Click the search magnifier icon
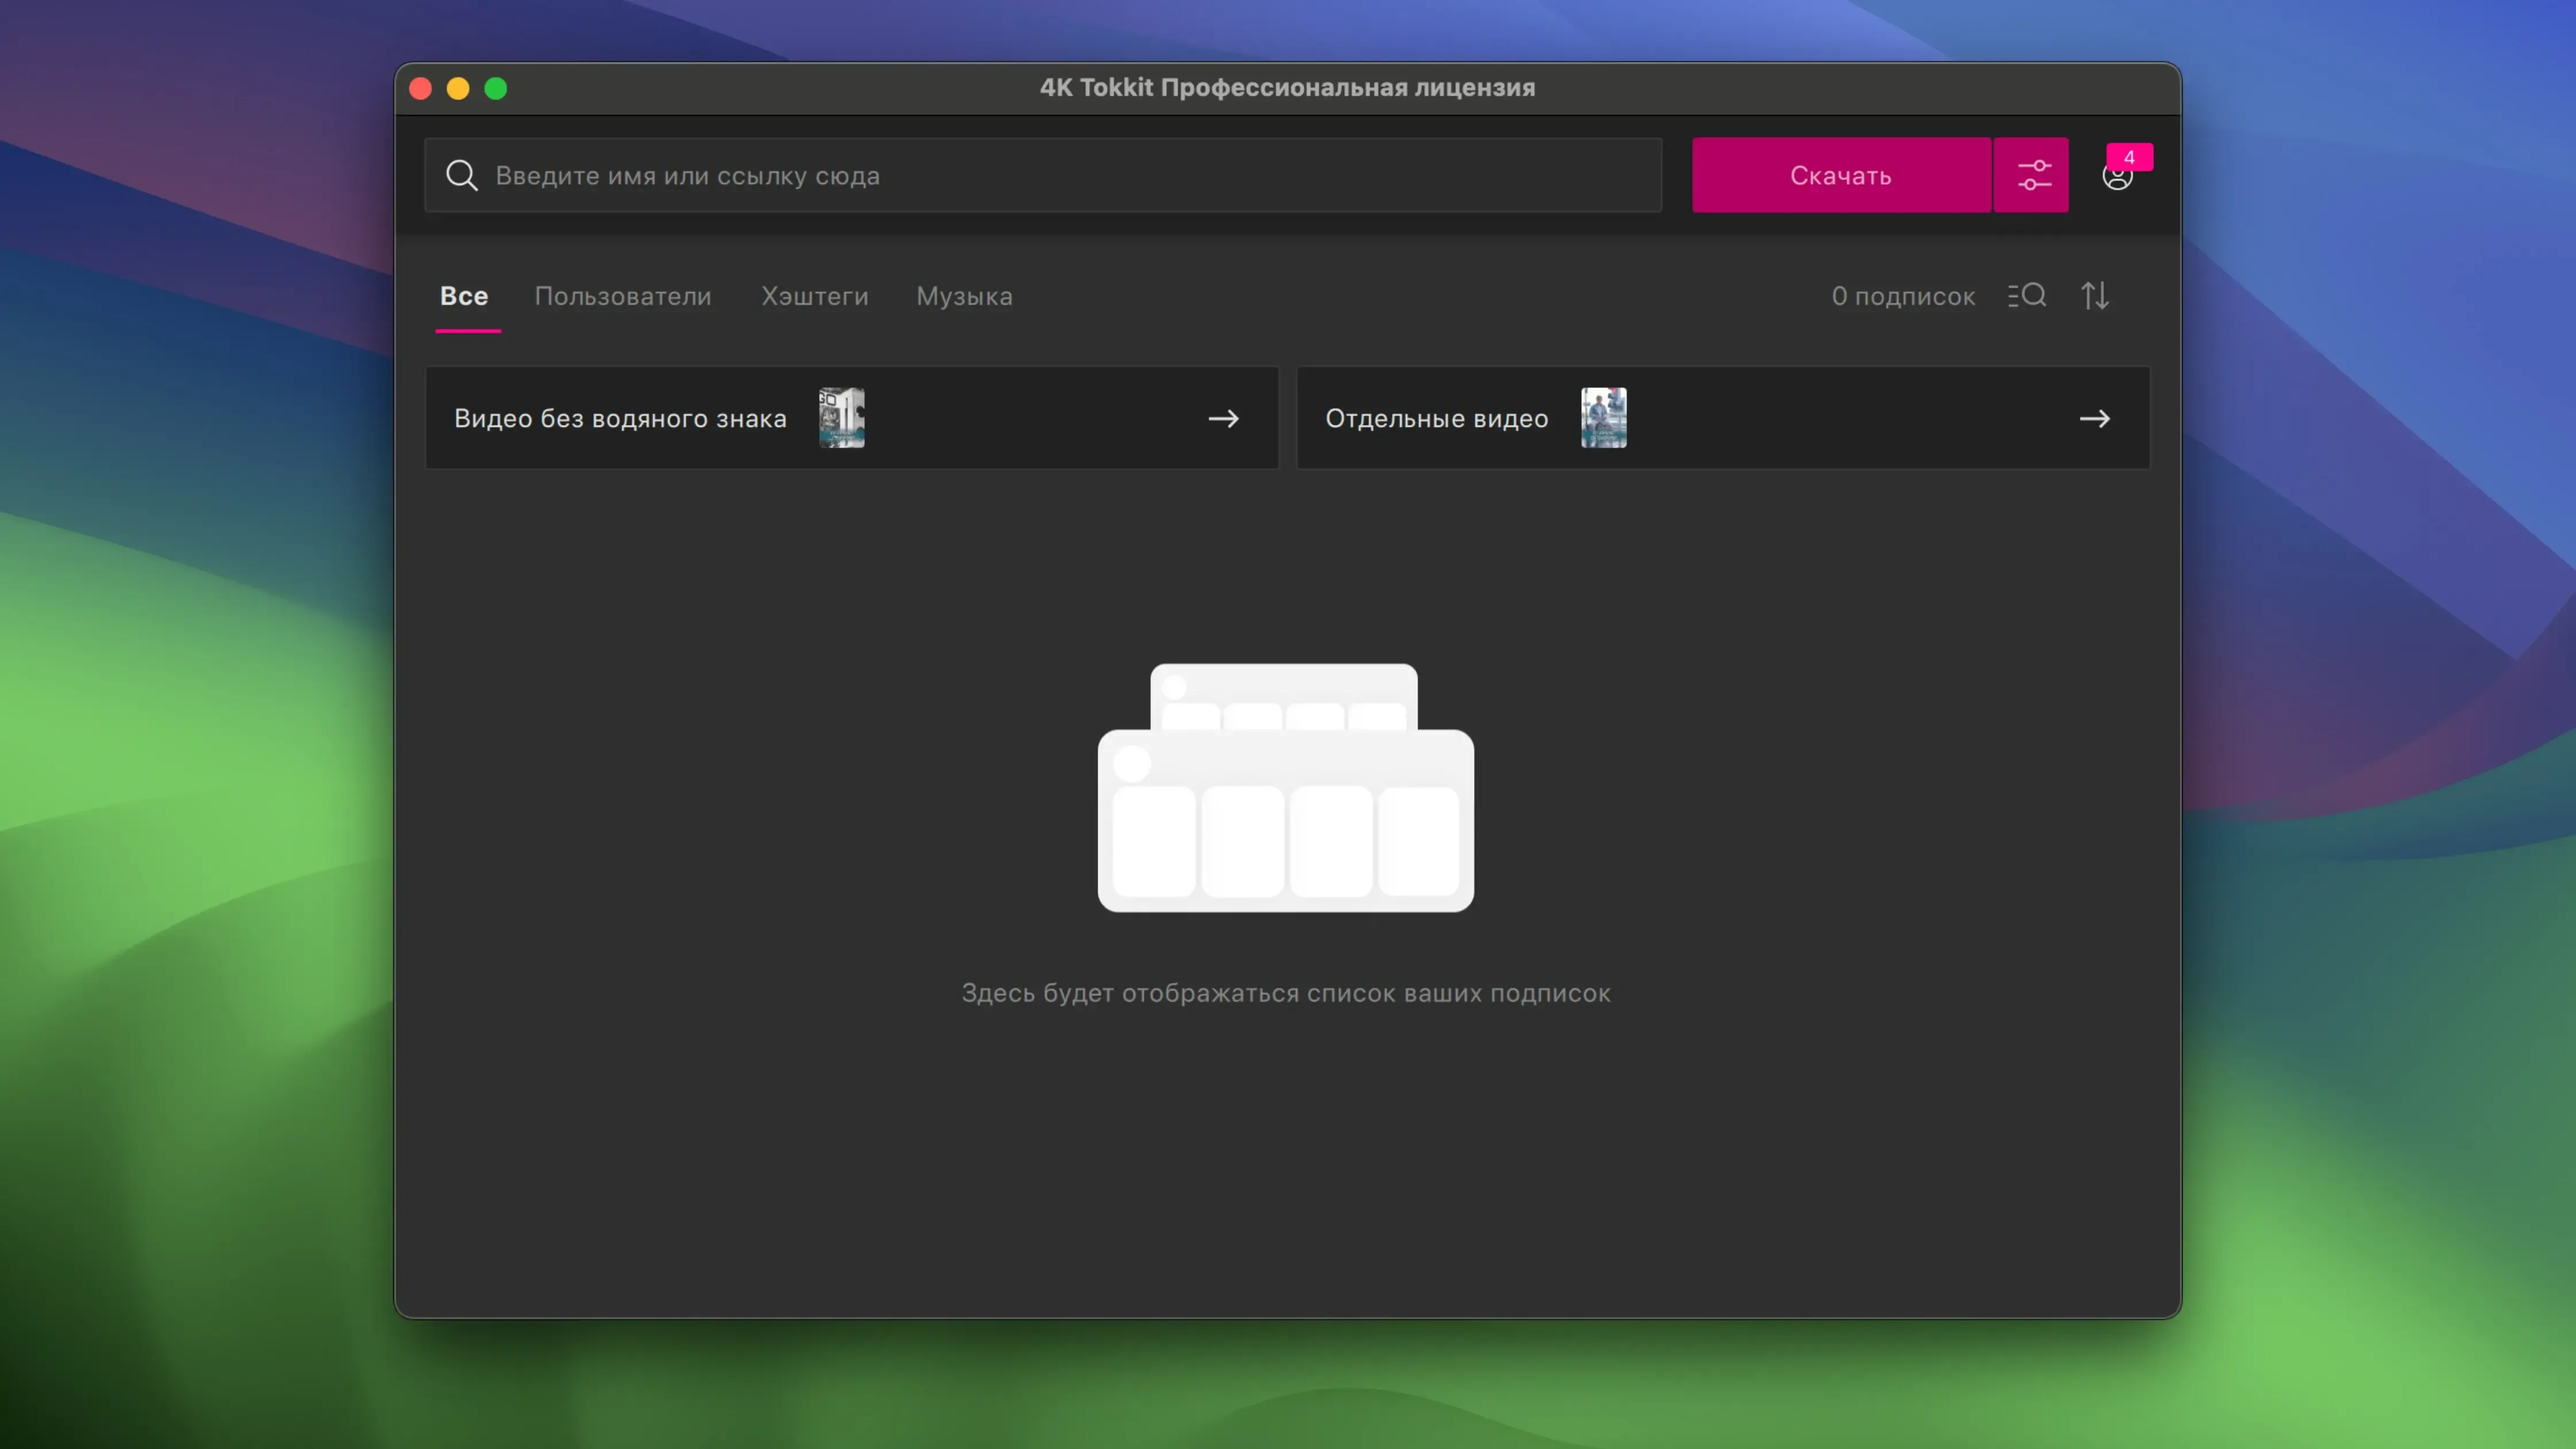Screen dimensions: 2576x1449 pyautogui.click(x=461, y=175)
